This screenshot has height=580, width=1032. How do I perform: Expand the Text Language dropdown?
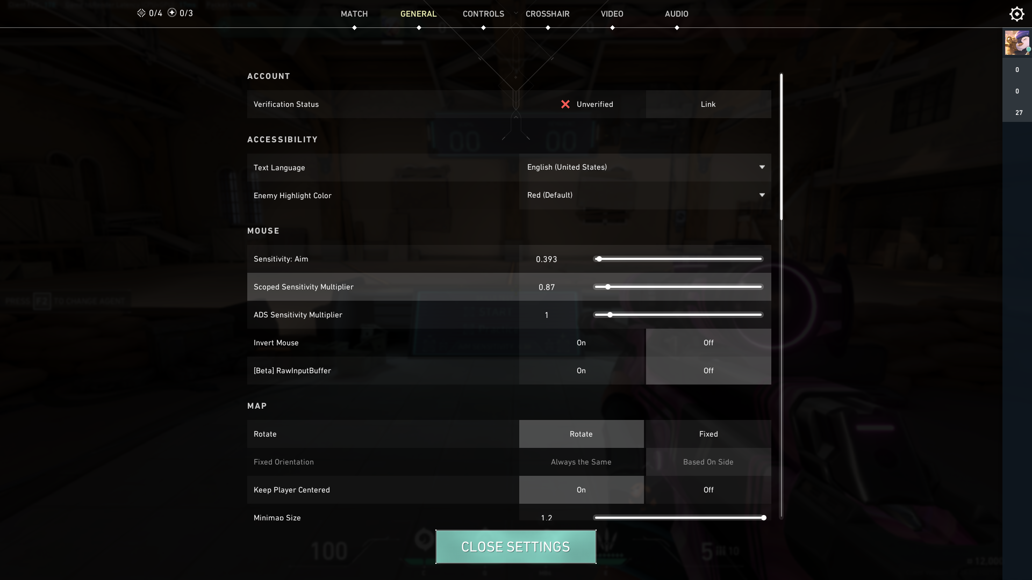645,167
